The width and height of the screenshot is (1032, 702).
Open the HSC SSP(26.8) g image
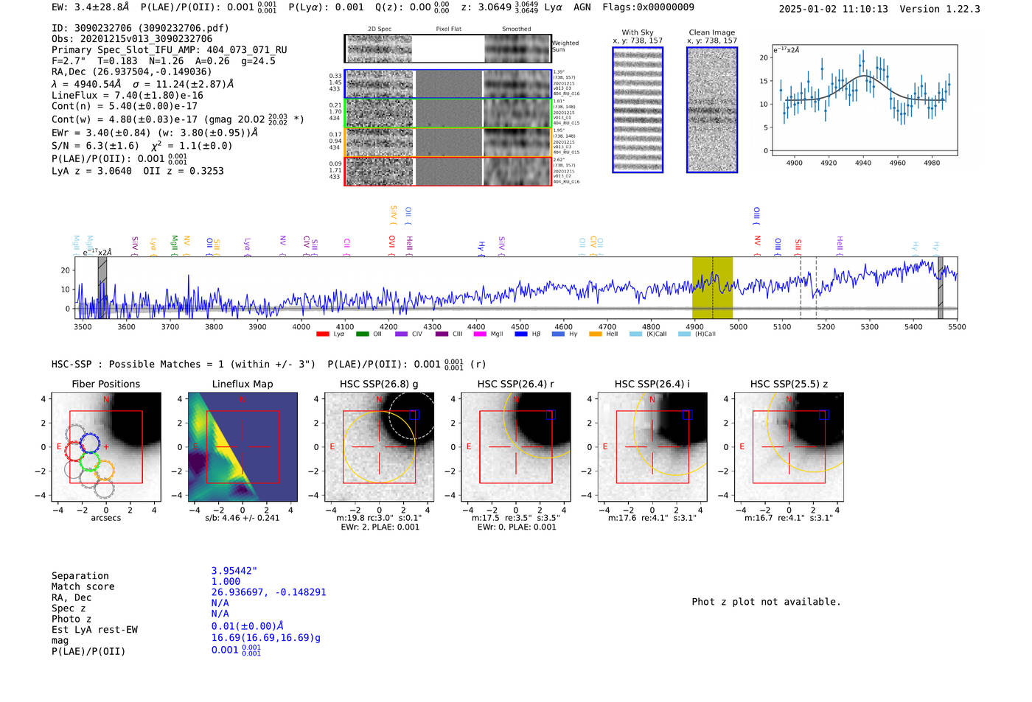coord(379,447)
